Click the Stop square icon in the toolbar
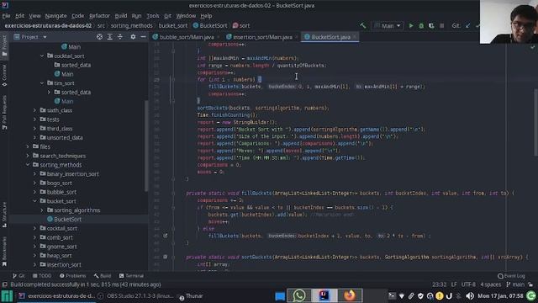The height and width of the screenshot is (303, 538). (x=441, y=26)
